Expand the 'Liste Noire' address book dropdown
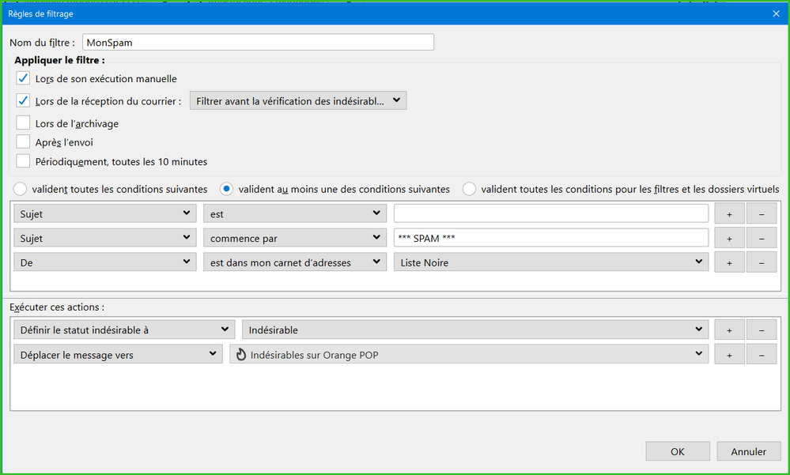This screenshot has height=475, width=790. click(x=550, y=262)
